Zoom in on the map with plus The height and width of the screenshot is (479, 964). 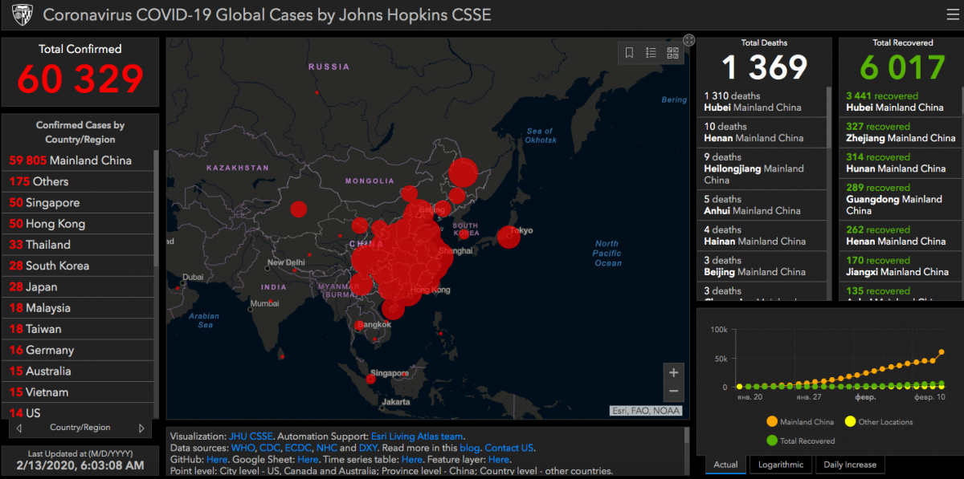[673, 372]
